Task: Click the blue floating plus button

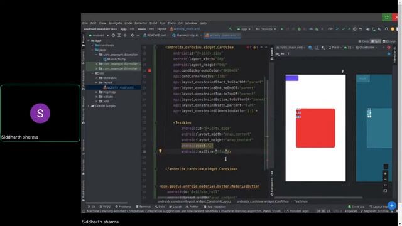Action: 392,205
